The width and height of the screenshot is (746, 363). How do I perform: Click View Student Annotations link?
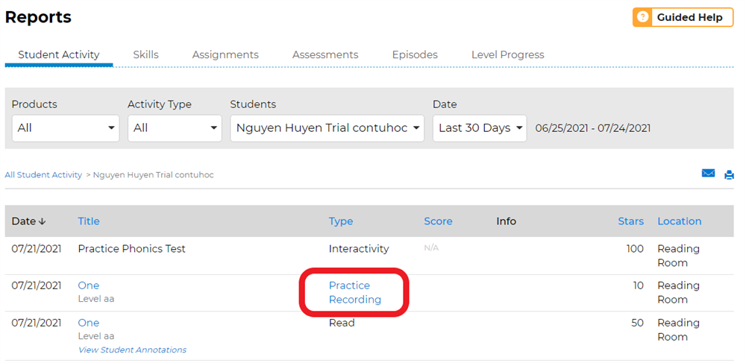132,350
